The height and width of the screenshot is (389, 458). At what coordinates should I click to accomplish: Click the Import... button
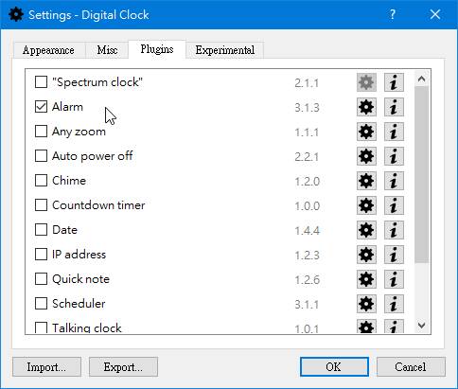(x=46, y=367)
